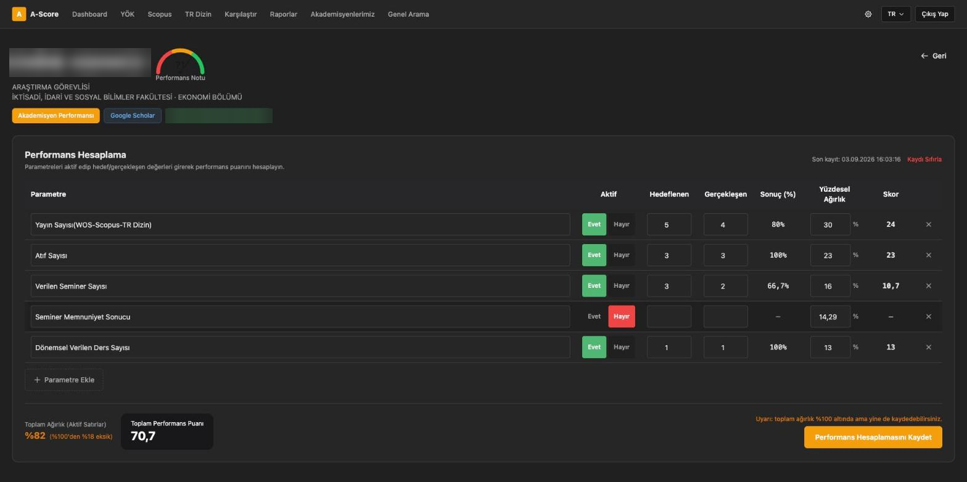Go to the YÖK page
This screenshot has width=967, height=482.
[x=127, y=14]
